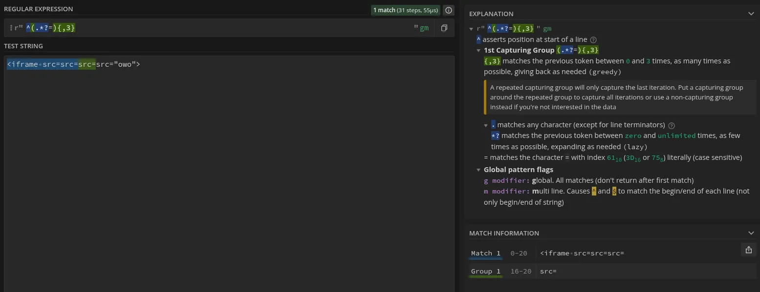Copy the regular expression using copy icon

444,28
